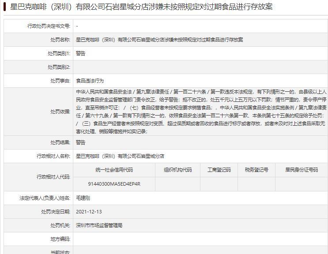The height and width of the screenshot is (254, 328).
Task: Click the name 毛建刚
Action: pyautogui.click(x=83, y=198)
